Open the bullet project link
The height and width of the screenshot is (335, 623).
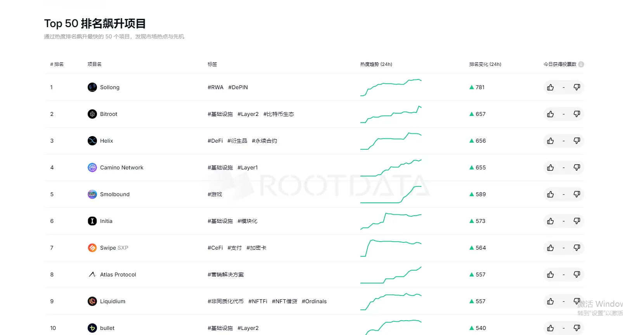(107, 328)
